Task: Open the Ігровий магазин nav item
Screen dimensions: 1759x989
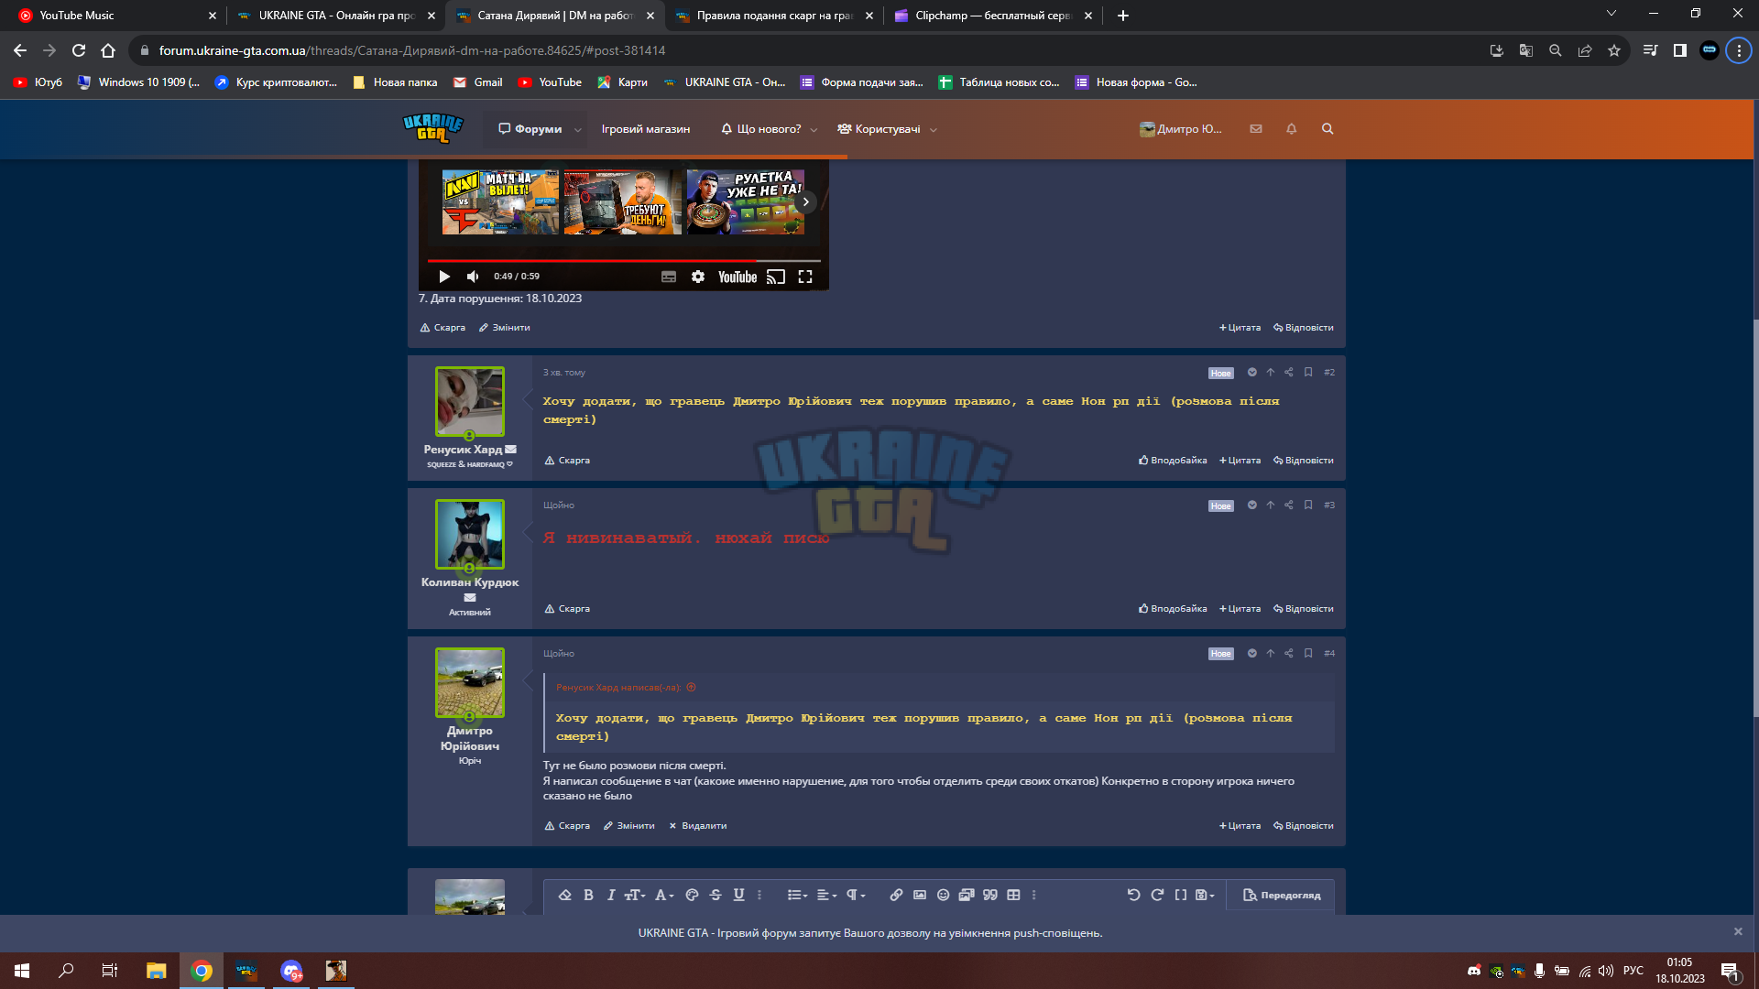Action: pyautogui.click(x=646, y=129)
